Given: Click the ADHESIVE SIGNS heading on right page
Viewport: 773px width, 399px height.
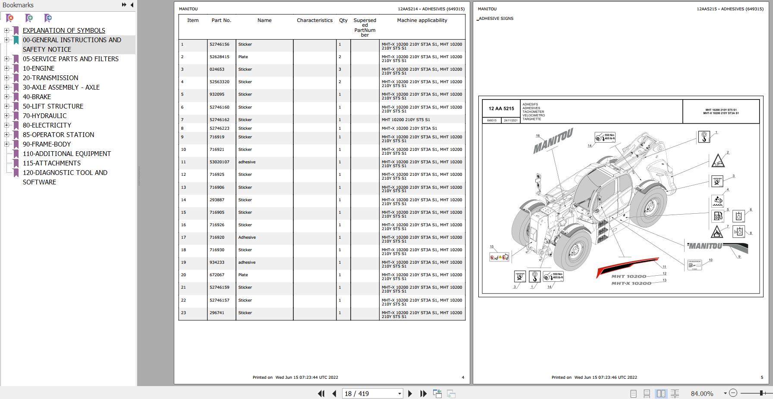Looking at the screenshot, I should click(x=496, y=19).
